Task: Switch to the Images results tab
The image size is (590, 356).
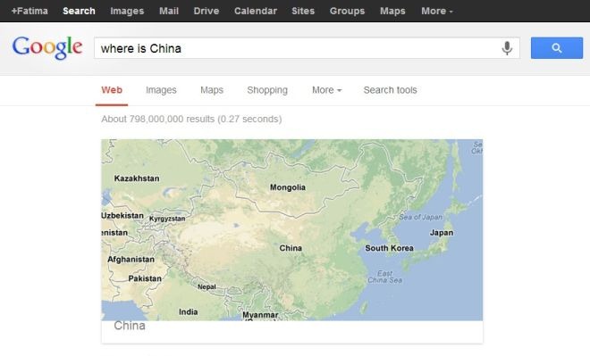Action: 161,90
